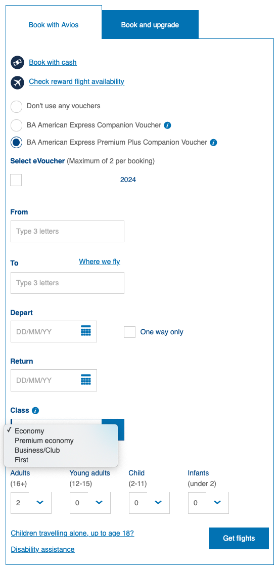The width and height of the screenshot is (278, 570).
Task: Select Don't use any vouchers radio
Action: click(16, 107)
